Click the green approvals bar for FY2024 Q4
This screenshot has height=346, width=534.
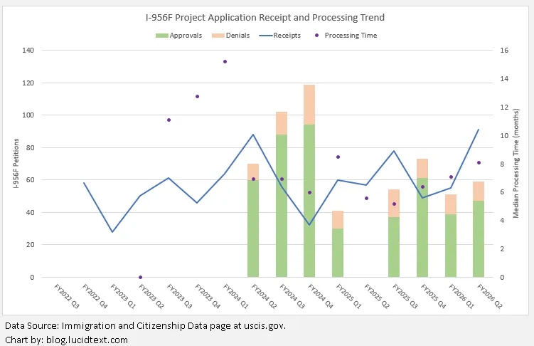(309, 201)
